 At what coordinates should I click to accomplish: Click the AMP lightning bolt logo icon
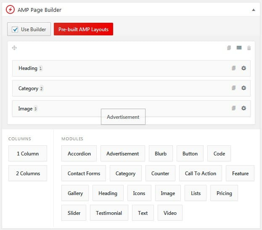[x=10, y=10]
